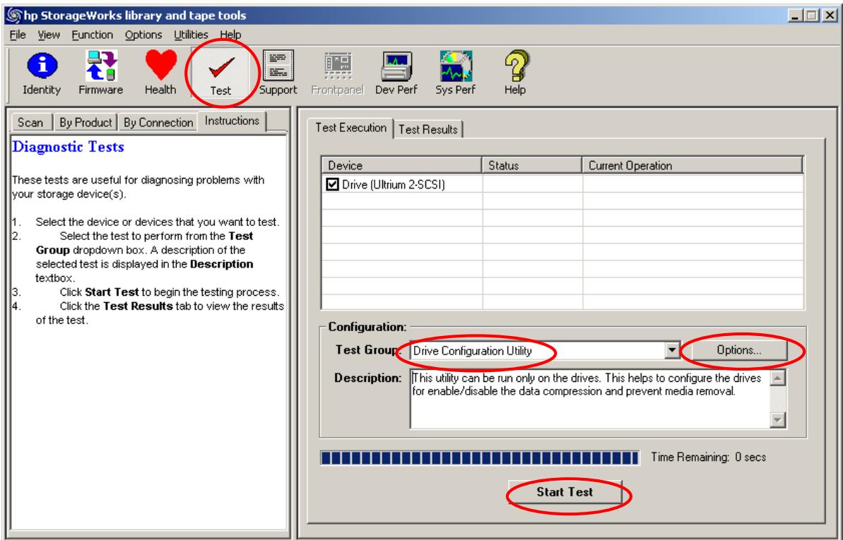Screen dimensions: 843x540
Task: Click the grayed Frontpanel icon
Action: pos(338,73)
